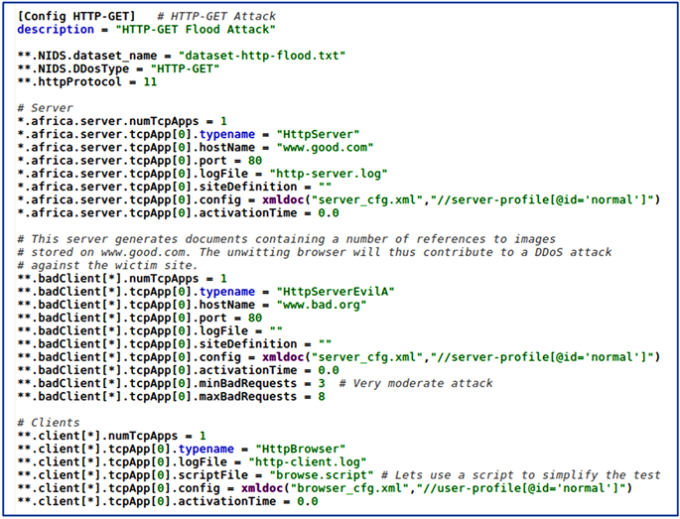Screen dimensions: 680x519
Task: Click the maxBadRequests value 8
Action: coord(322,397)
